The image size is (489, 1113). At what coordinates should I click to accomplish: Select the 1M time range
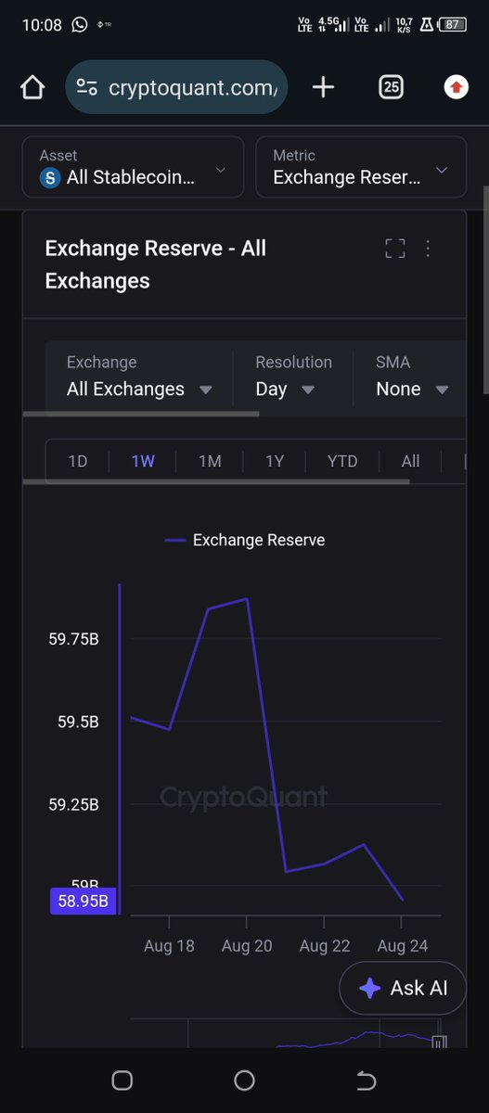pyautogui.click(x=210, y=461)
